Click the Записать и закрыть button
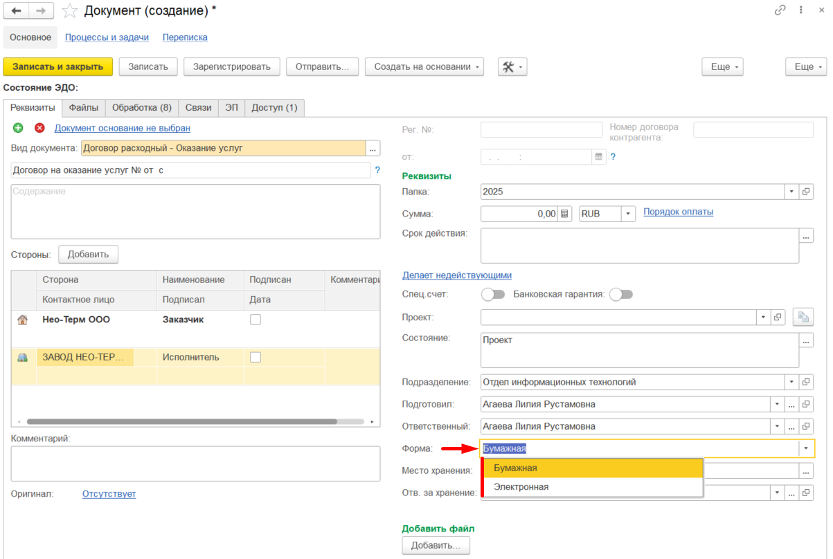The image size is (833, 559). (x=58, y=66)
